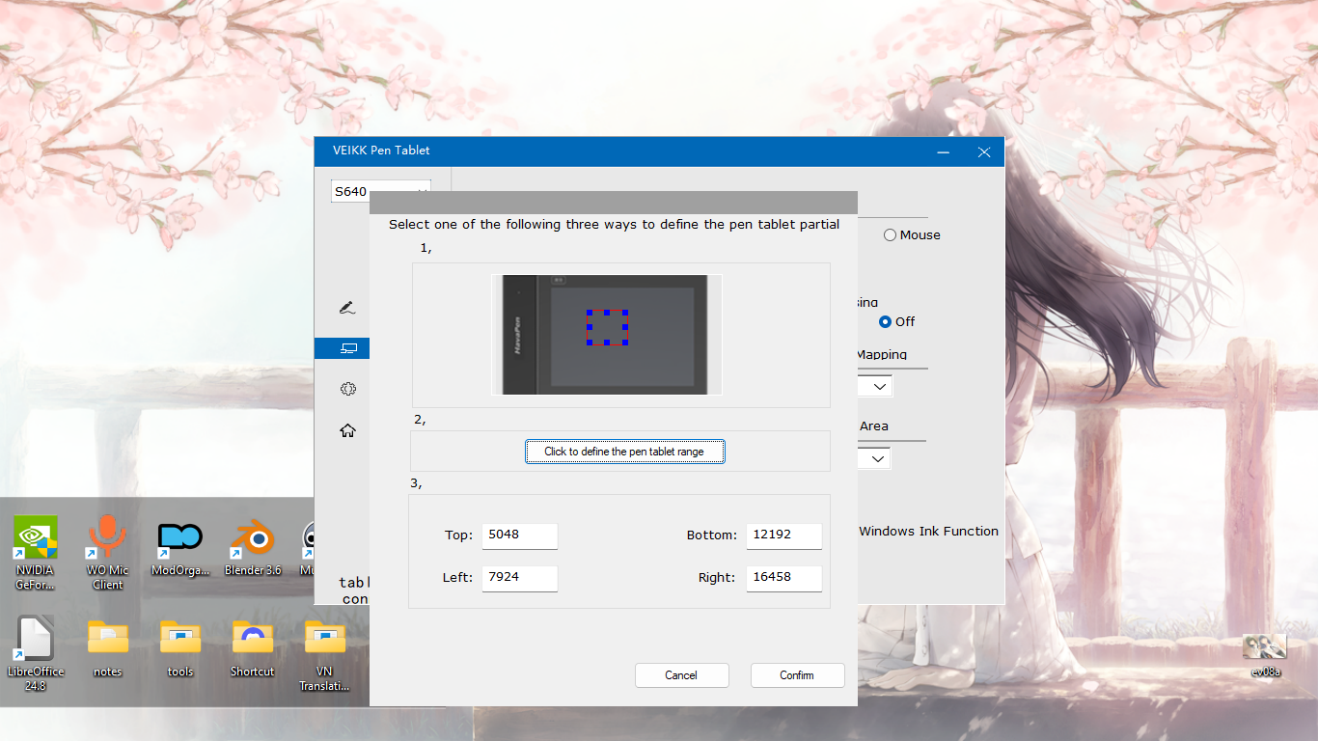The image size is (1318, 741).
Task: Open the notes folder on desktop
Action: pyautogui.click(x=108, y=646)
